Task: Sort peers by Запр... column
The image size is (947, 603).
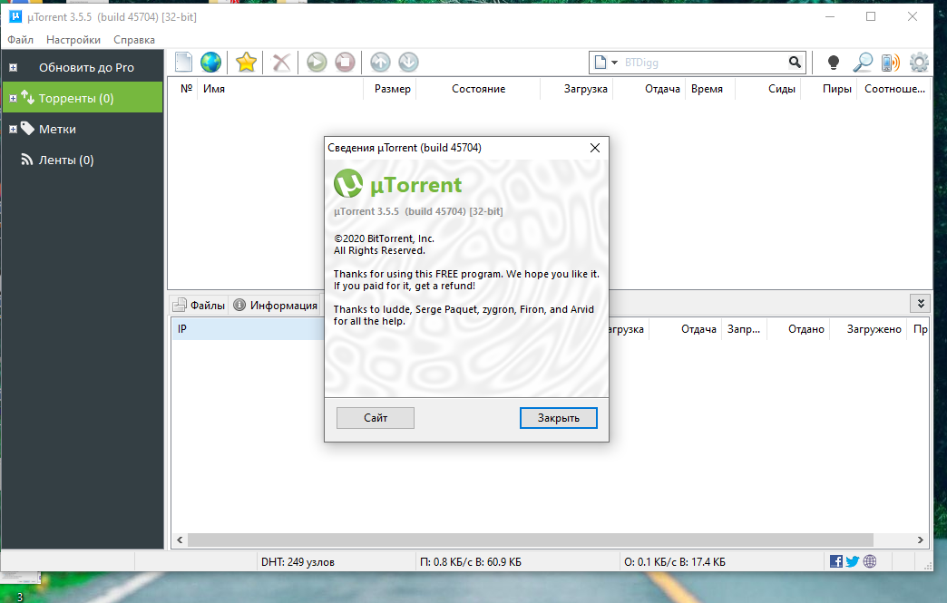Action: coord(744,329)
